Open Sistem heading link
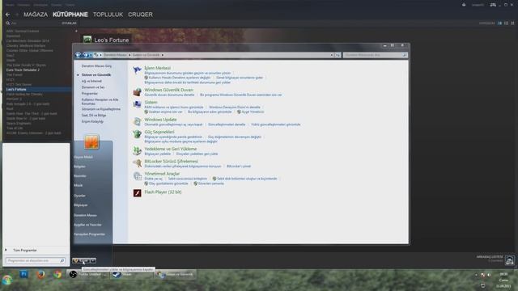Viewport: 518px width, 291px height. tap(151, 103)
